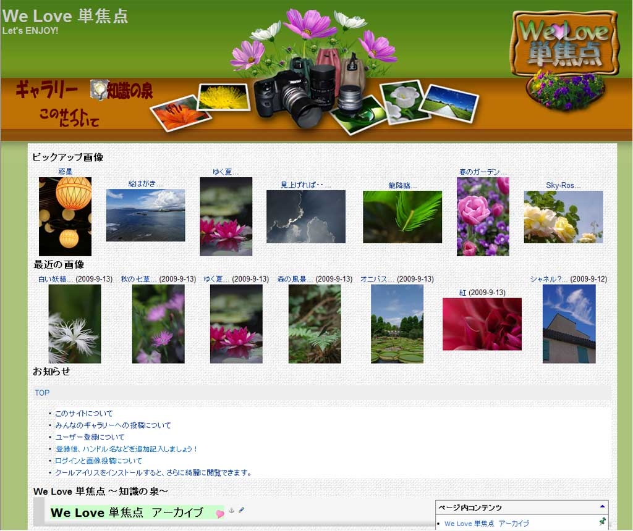Open ユーザー登録について link
Screen dimensions: 633x531
click(90, 437)
